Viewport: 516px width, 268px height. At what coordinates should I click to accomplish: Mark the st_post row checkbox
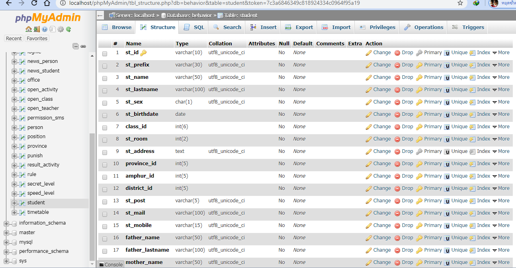105,202
